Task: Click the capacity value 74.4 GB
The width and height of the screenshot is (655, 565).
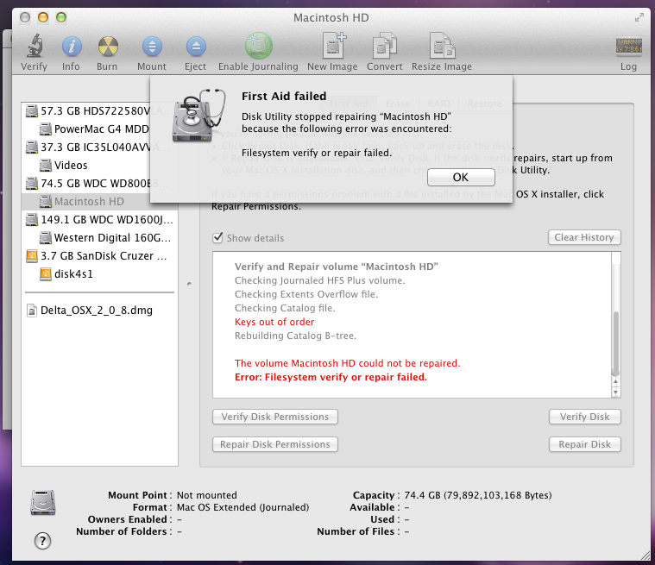Action: (478, 495)
